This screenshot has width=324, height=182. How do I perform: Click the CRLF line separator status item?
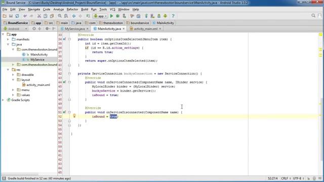pos(286,178)
